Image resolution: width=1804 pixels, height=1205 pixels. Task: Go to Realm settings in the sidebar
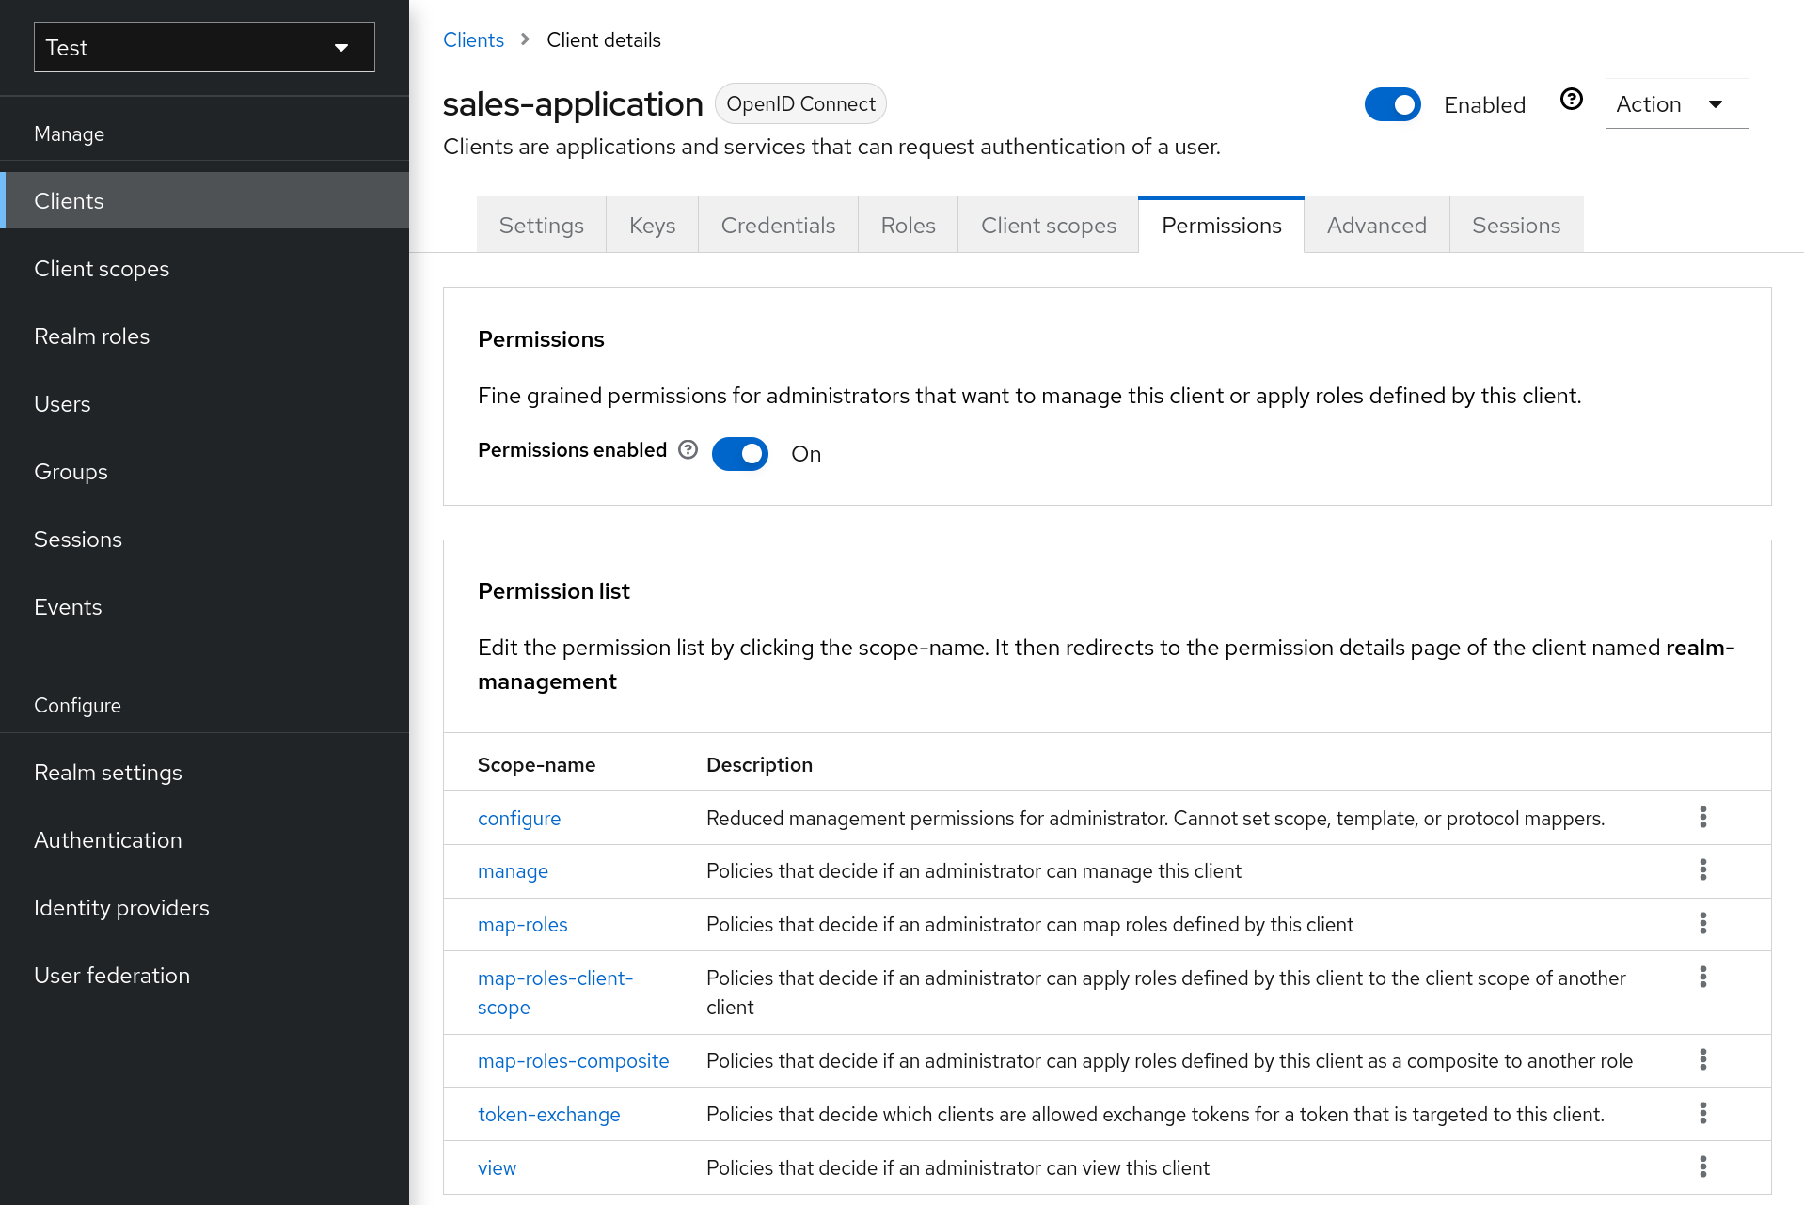[x=108, y=772]
